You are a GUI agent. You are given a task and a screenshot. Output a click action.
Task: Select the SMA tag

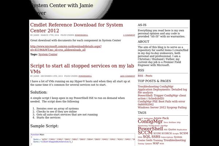[140, 137]
